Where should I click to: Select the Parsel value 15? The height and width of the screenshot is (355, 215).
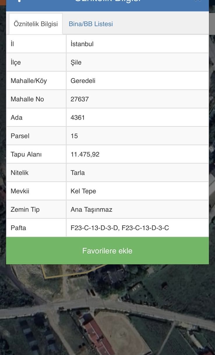pos(74,136)
